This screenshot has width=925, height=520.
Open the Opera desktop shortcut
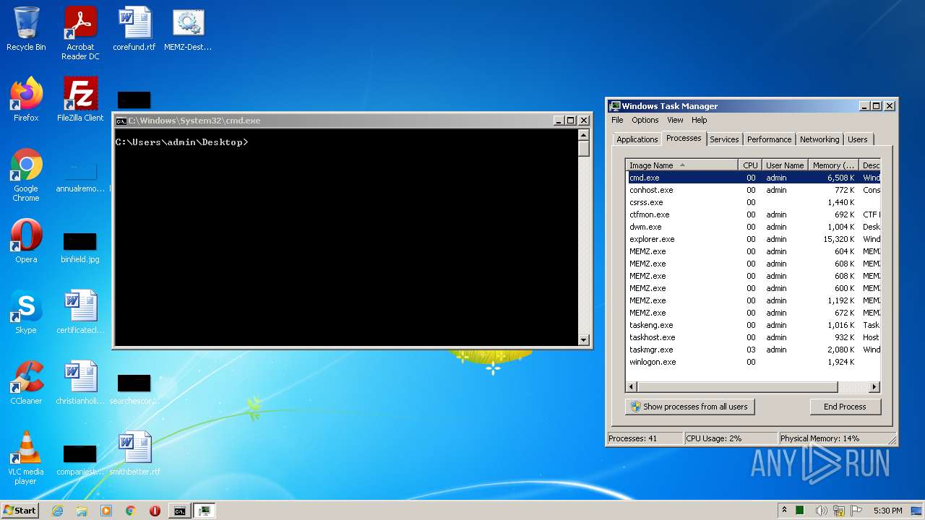(x=26, y=241)
